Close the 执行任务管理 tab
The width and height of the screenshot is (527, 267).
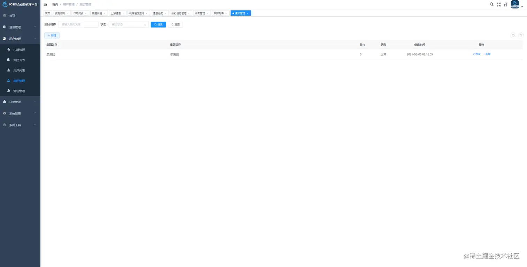click(x=189, y=13)
